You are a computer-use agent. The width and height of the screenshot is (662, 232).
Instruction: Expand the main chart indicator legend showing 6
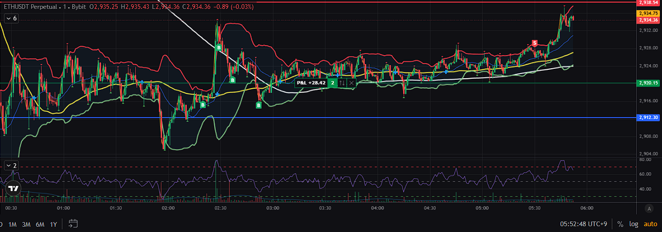[11, 18]
